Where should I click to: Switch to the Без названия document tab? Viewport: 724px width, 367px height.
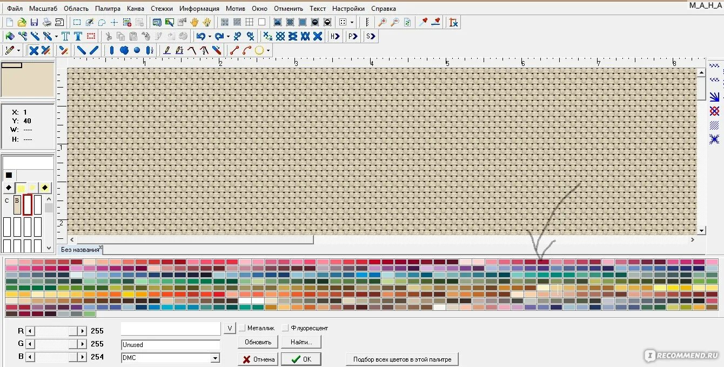pos(79,250)
